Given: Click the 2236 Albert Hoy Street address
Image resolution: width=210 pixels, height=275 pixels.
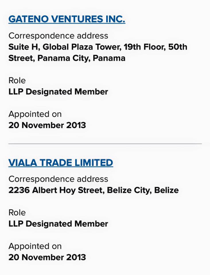Looking at the screenshot, I should coord(94,190).
